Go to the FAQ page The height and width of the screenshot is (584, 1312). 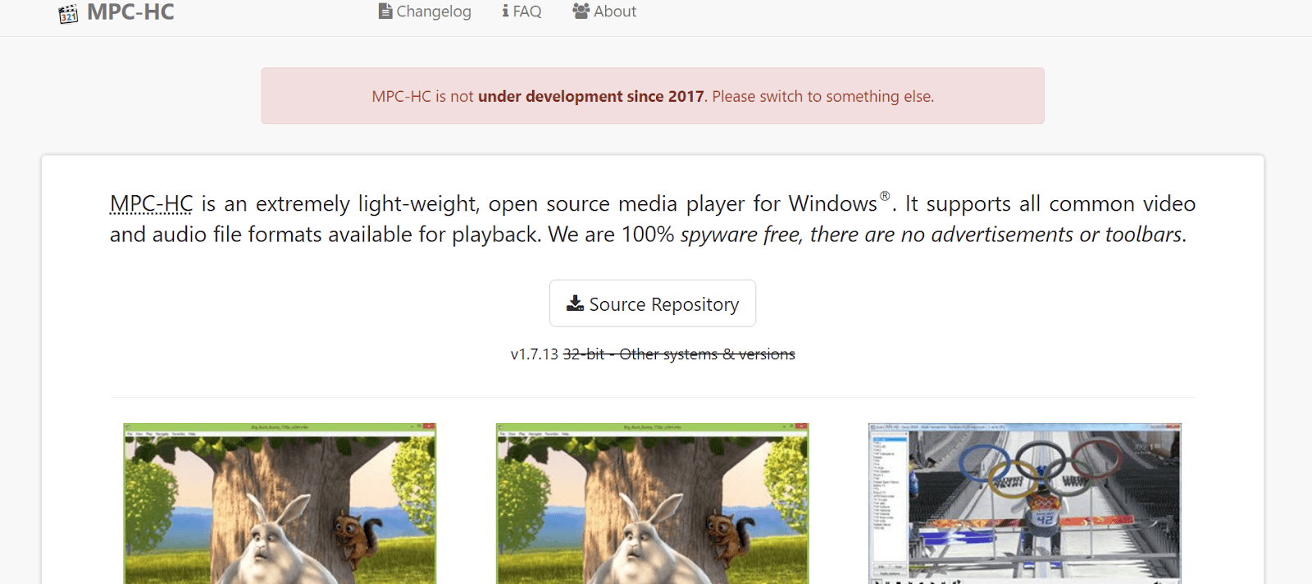pos(527,11)
